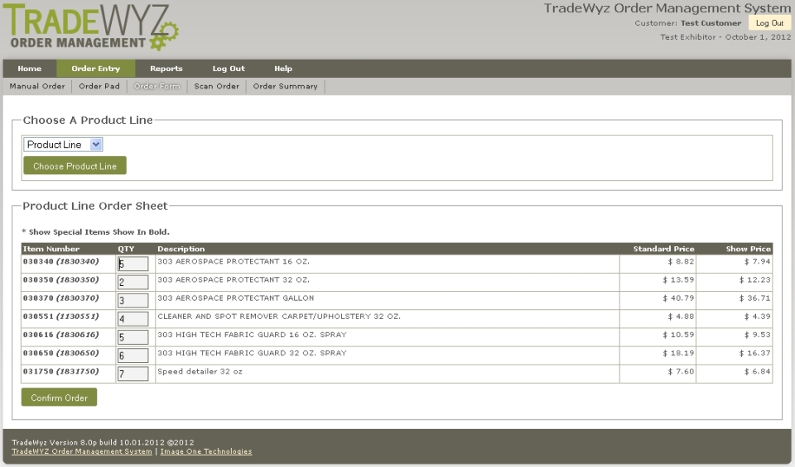Select the Order Entry menu tab
The height and width of the screenshot is (467, 795).
pos(95,69)
